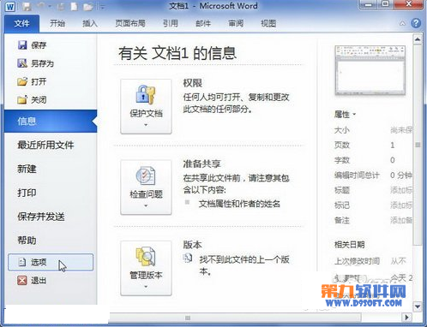
Task: Expand the 检查问题 dropdown button
Action: click(146, 187)
